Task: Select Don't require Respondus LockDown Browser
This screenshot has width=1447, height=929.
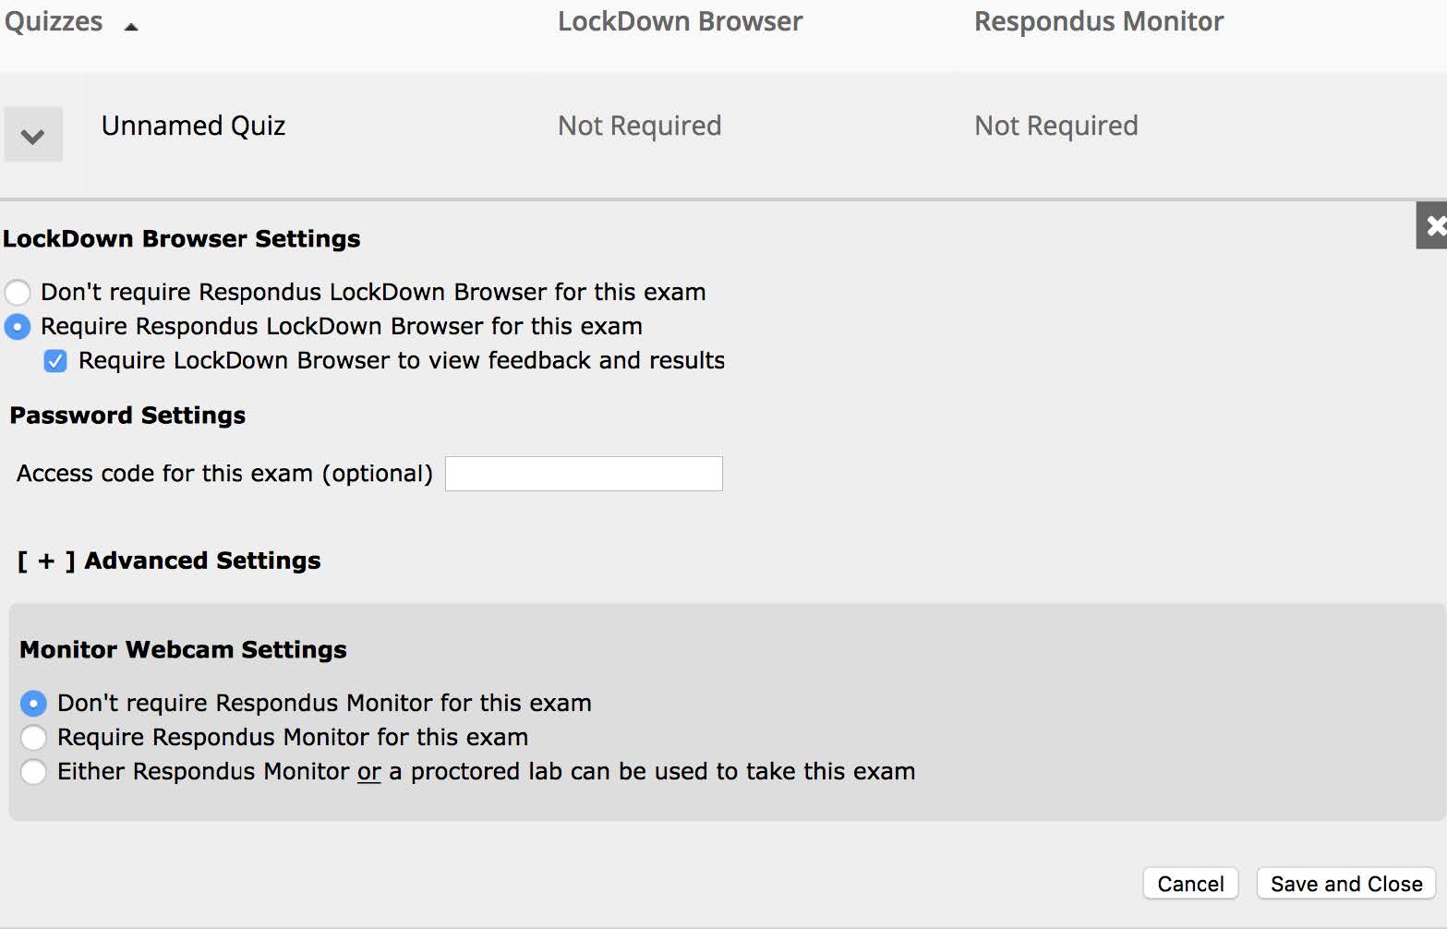Action: 18,293
